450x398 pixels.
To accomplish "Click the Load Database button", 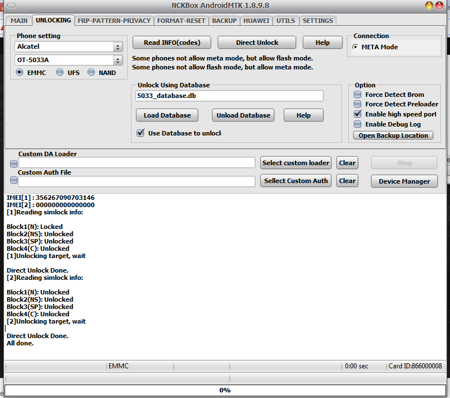I will (167, 115).
